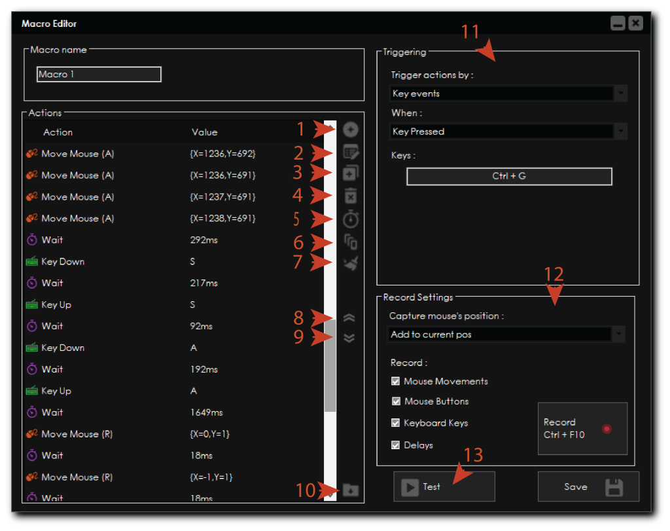Click the Save button
The image size is (670, 531).
click(x=588, y=486)
